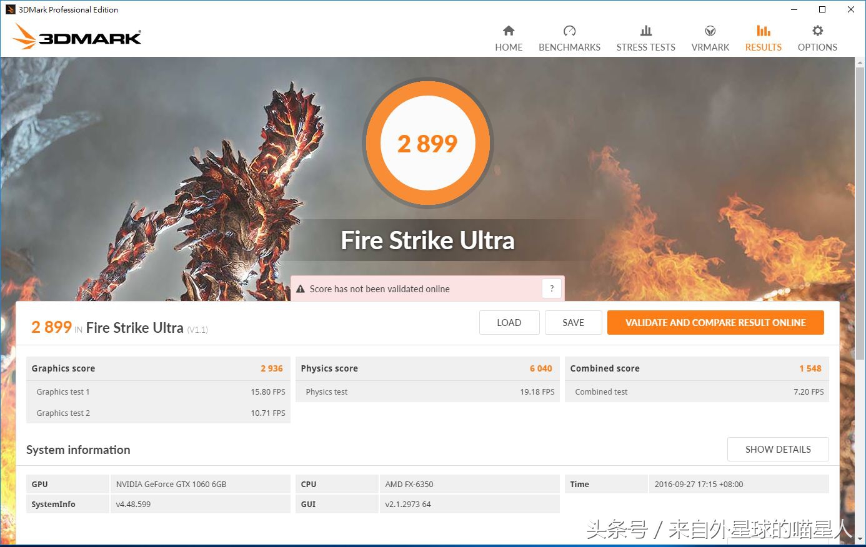The height and width of the screenshot is (547, 866).
Task: Click Validate and Compare Result Online
Action: [x=715, y=322]
